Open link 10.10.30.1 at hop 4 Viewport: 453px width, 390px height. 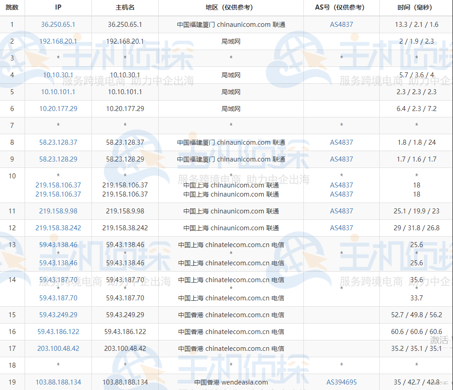point(58,75)
